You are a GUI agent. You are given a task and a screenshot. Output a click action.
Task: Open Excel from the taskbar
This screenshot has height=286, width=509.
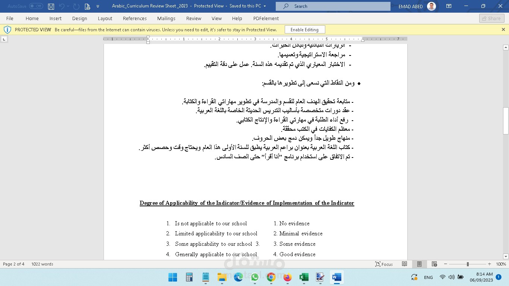(304, 277)
